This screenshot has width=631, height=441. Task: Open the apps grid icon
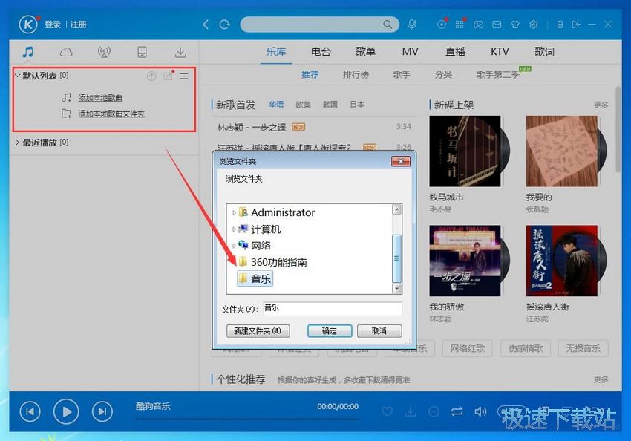click(x=460, y=24)
